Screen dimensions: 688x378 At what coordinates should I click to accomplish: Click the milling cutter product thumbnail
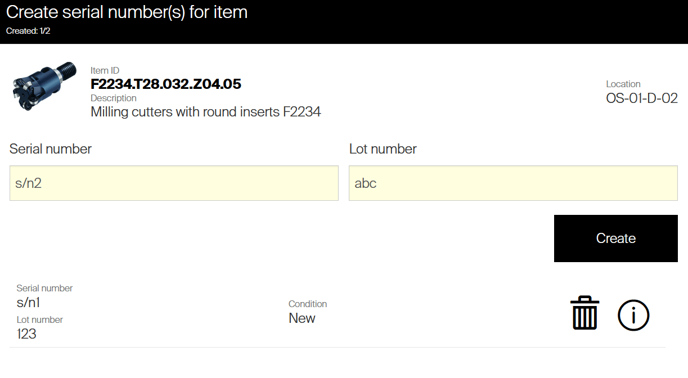pyautogui.click(x=45, y=85)
